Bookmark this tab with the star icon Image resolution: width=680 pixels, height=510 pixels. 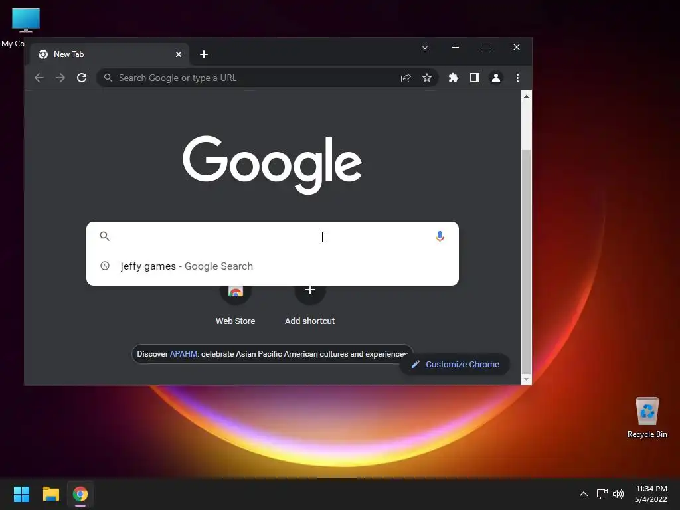point(427,78)
